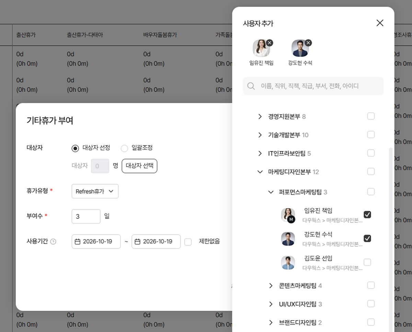Uncheck the 강도현 수석 checkbox
This screenshot has width=412, height=332.
(x=367, y=238)
